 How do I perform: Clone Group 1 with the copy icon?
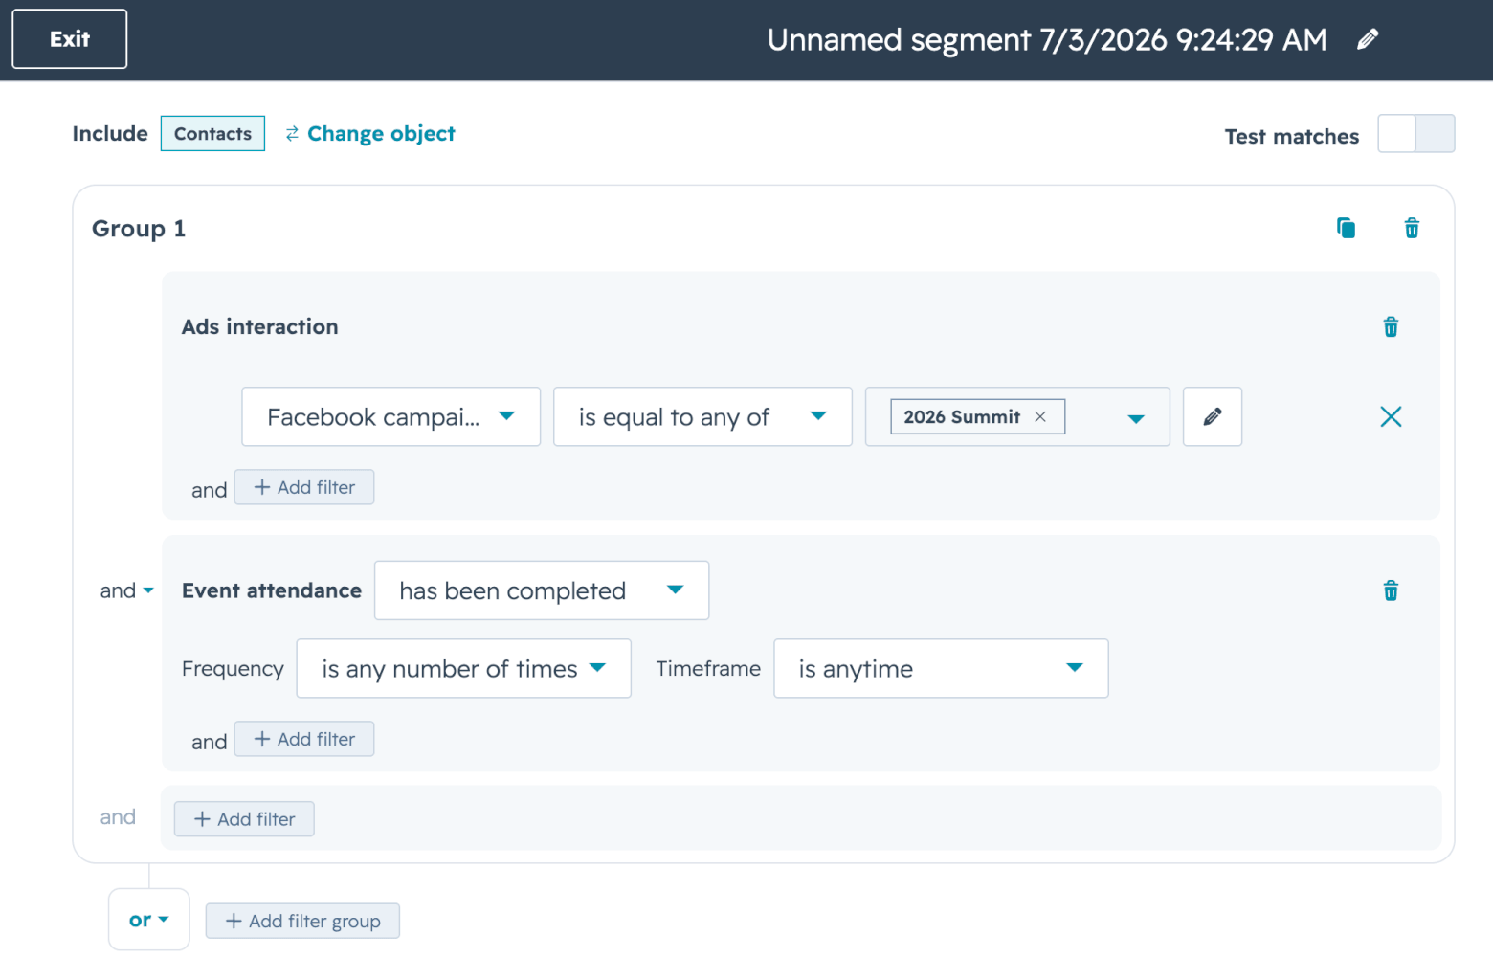(x=1346, y=228)
